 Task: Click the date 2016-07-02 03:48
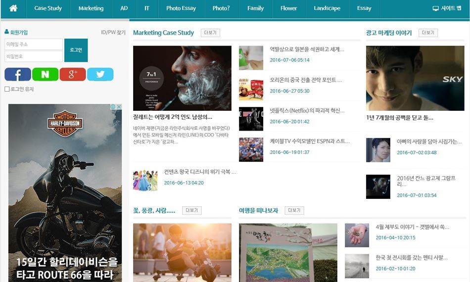pos(417,152)
